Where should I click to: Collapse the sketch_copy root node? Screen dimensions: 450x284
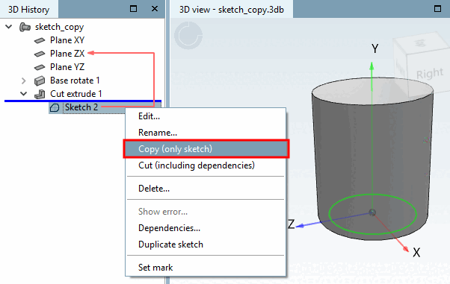pyautogui.click(x=9, y=27)
